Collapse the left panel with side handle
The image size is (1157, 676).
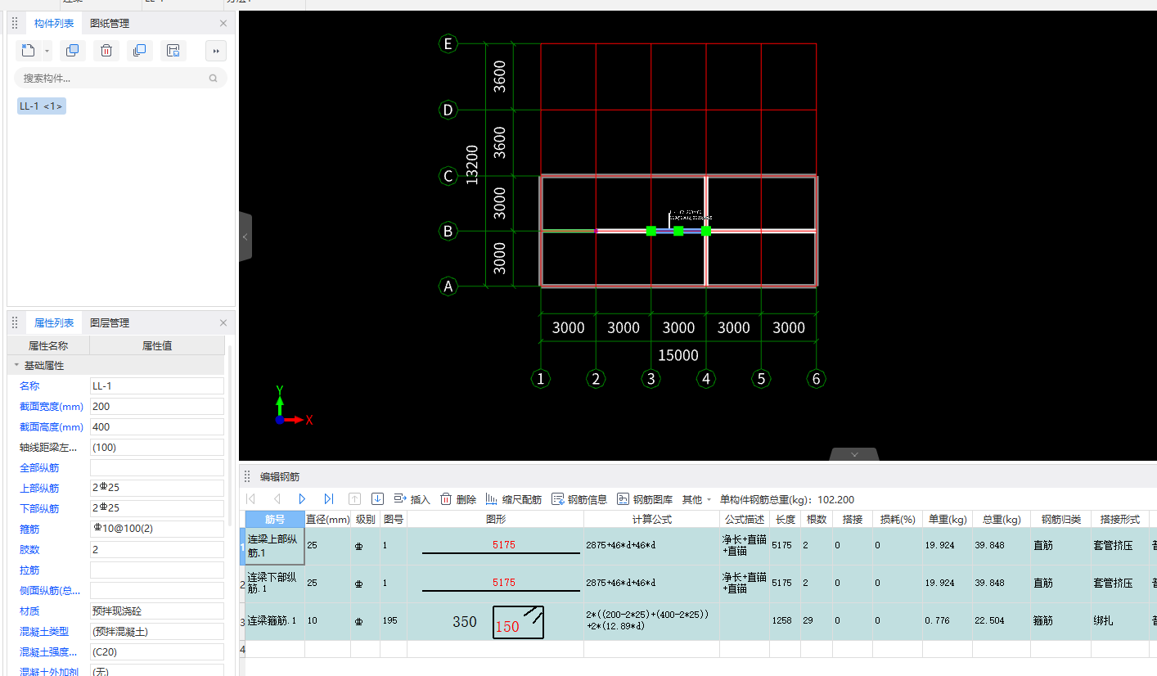(x=245, y=237)
